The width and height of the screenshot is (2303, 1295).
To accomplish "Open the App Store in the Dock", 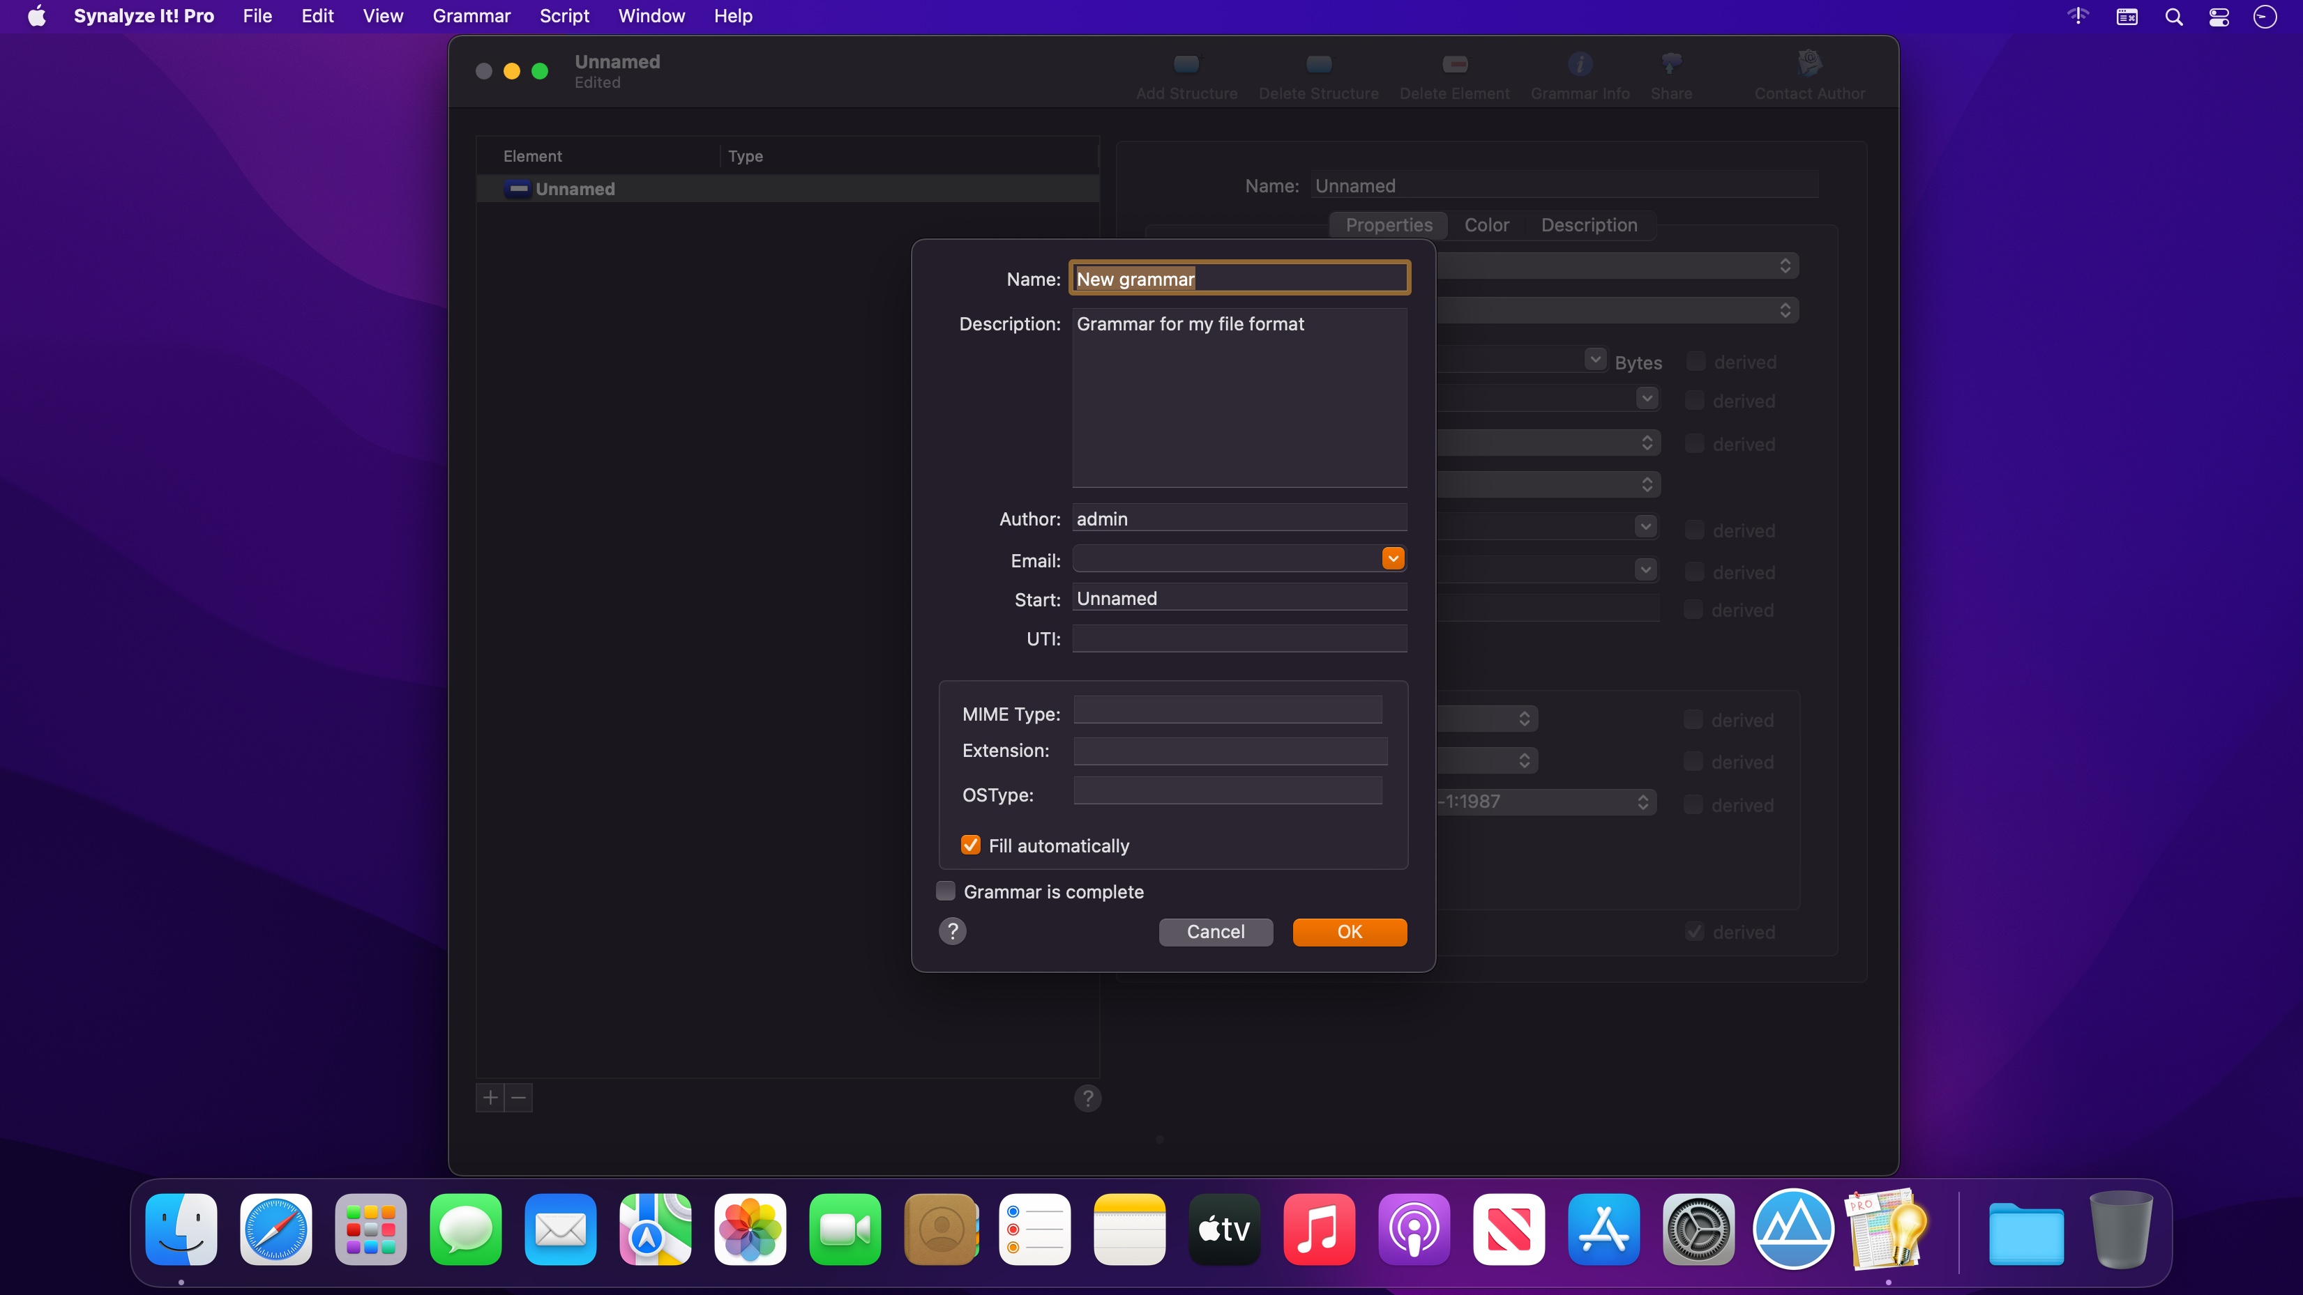I will click(1603, 1229).
